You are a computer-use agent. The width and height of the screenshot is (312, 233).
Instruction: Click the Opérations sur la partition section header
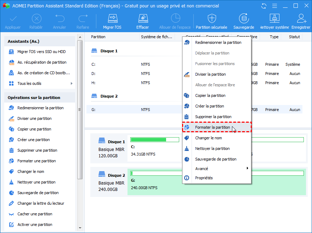click(x=40, y=98)
